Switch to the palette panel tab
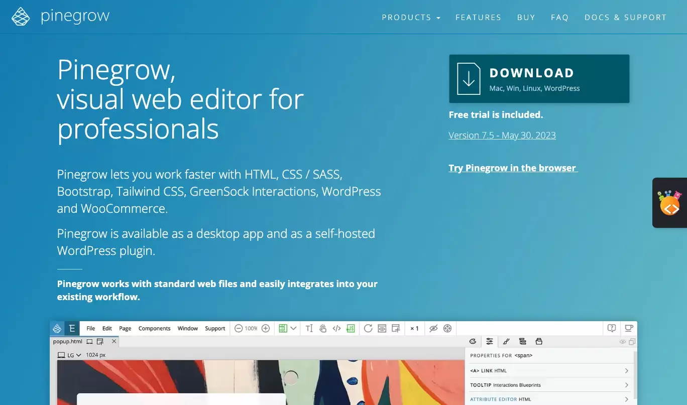This screenshot has height=405, width=687. pos(473,342)
